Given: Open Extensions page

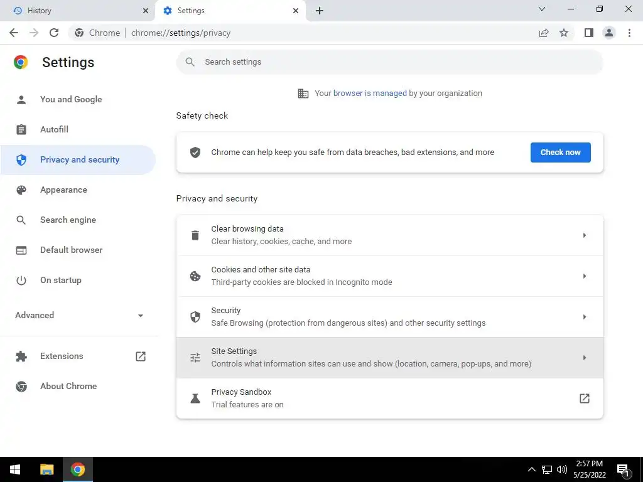Looking at the screenshot, I should (78, 356).
